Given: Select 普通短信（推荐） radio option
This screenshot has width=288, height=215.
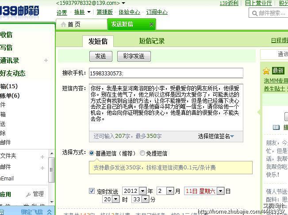Looking at the screenshot, I should [x=92, y=153].
